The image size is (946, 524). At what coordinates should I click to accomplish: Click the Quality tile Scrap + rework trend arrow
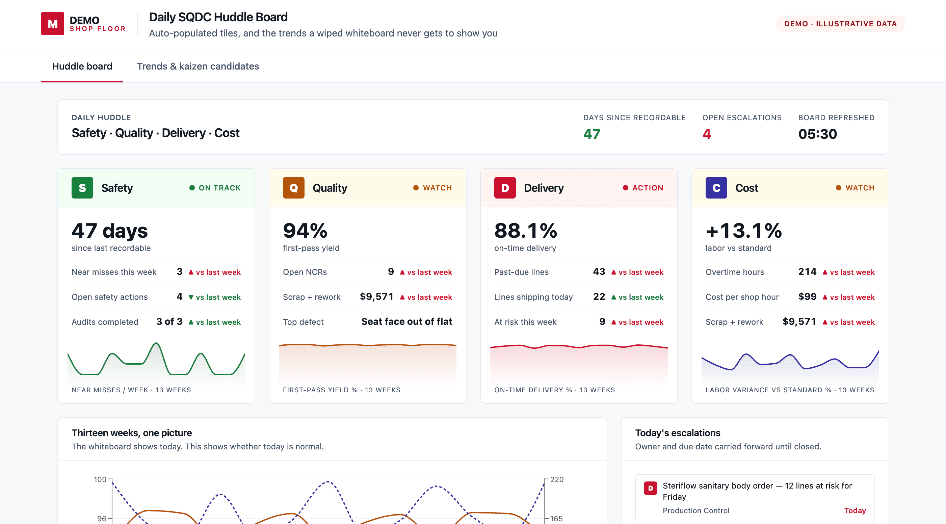402,297
